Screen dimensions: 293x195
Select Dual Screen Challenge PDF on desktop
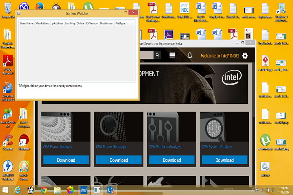click(x=153, y=12)
